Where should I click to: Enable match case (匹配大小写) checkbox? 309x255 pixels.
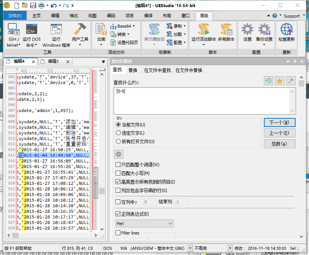pyautogui.click(x=118, y=173)
